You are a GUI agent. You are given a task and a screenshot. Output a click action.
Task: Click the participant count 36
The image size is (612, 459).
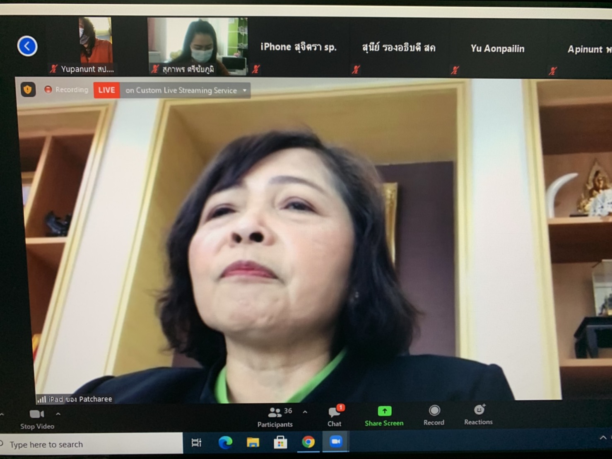point(288,411)
